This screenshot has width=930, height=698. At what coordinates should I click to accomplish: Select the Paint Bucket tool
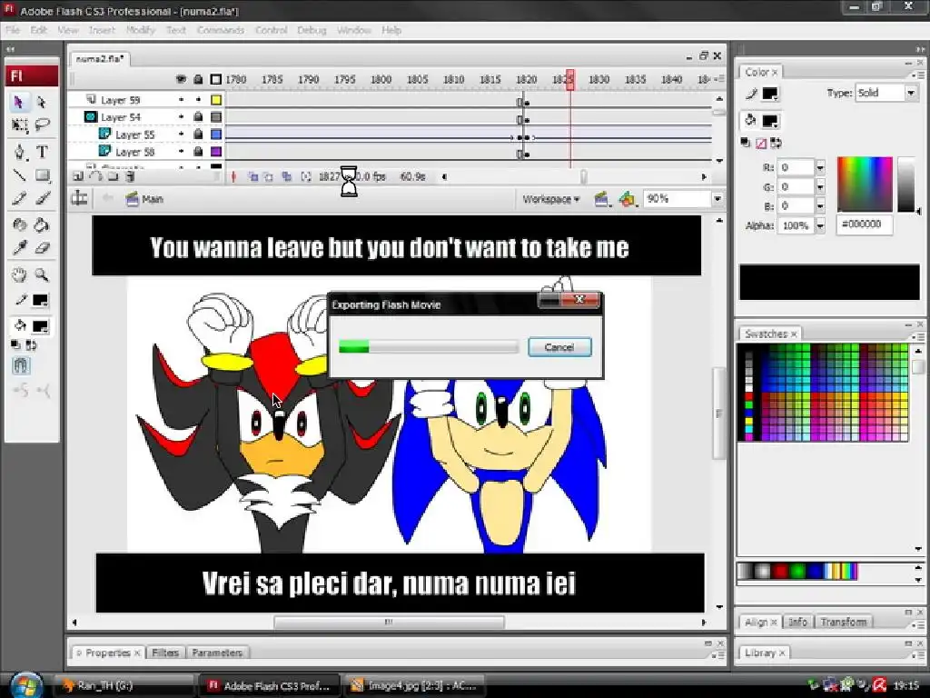[x=42, y=225]
